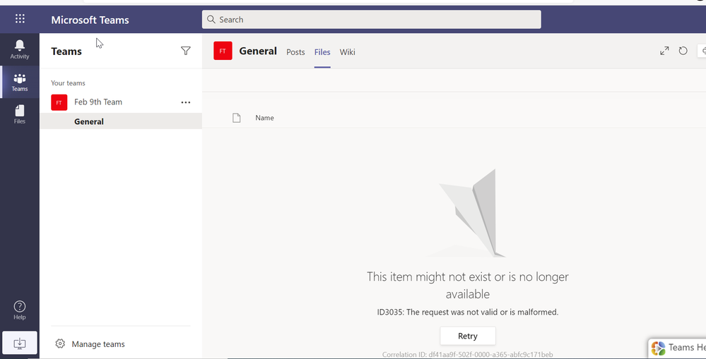
Task: Click the Retry button
Action: [467, 336]
